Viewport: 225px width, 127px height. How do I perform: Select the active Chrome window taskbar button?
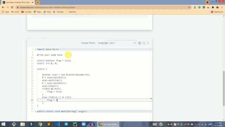click(x=108, y=124)
